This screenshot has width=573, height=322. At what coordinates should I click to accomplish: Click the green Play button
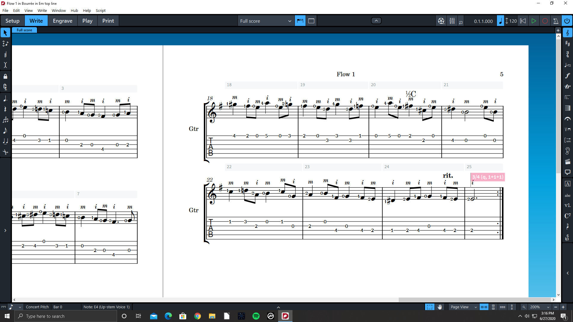534,21
